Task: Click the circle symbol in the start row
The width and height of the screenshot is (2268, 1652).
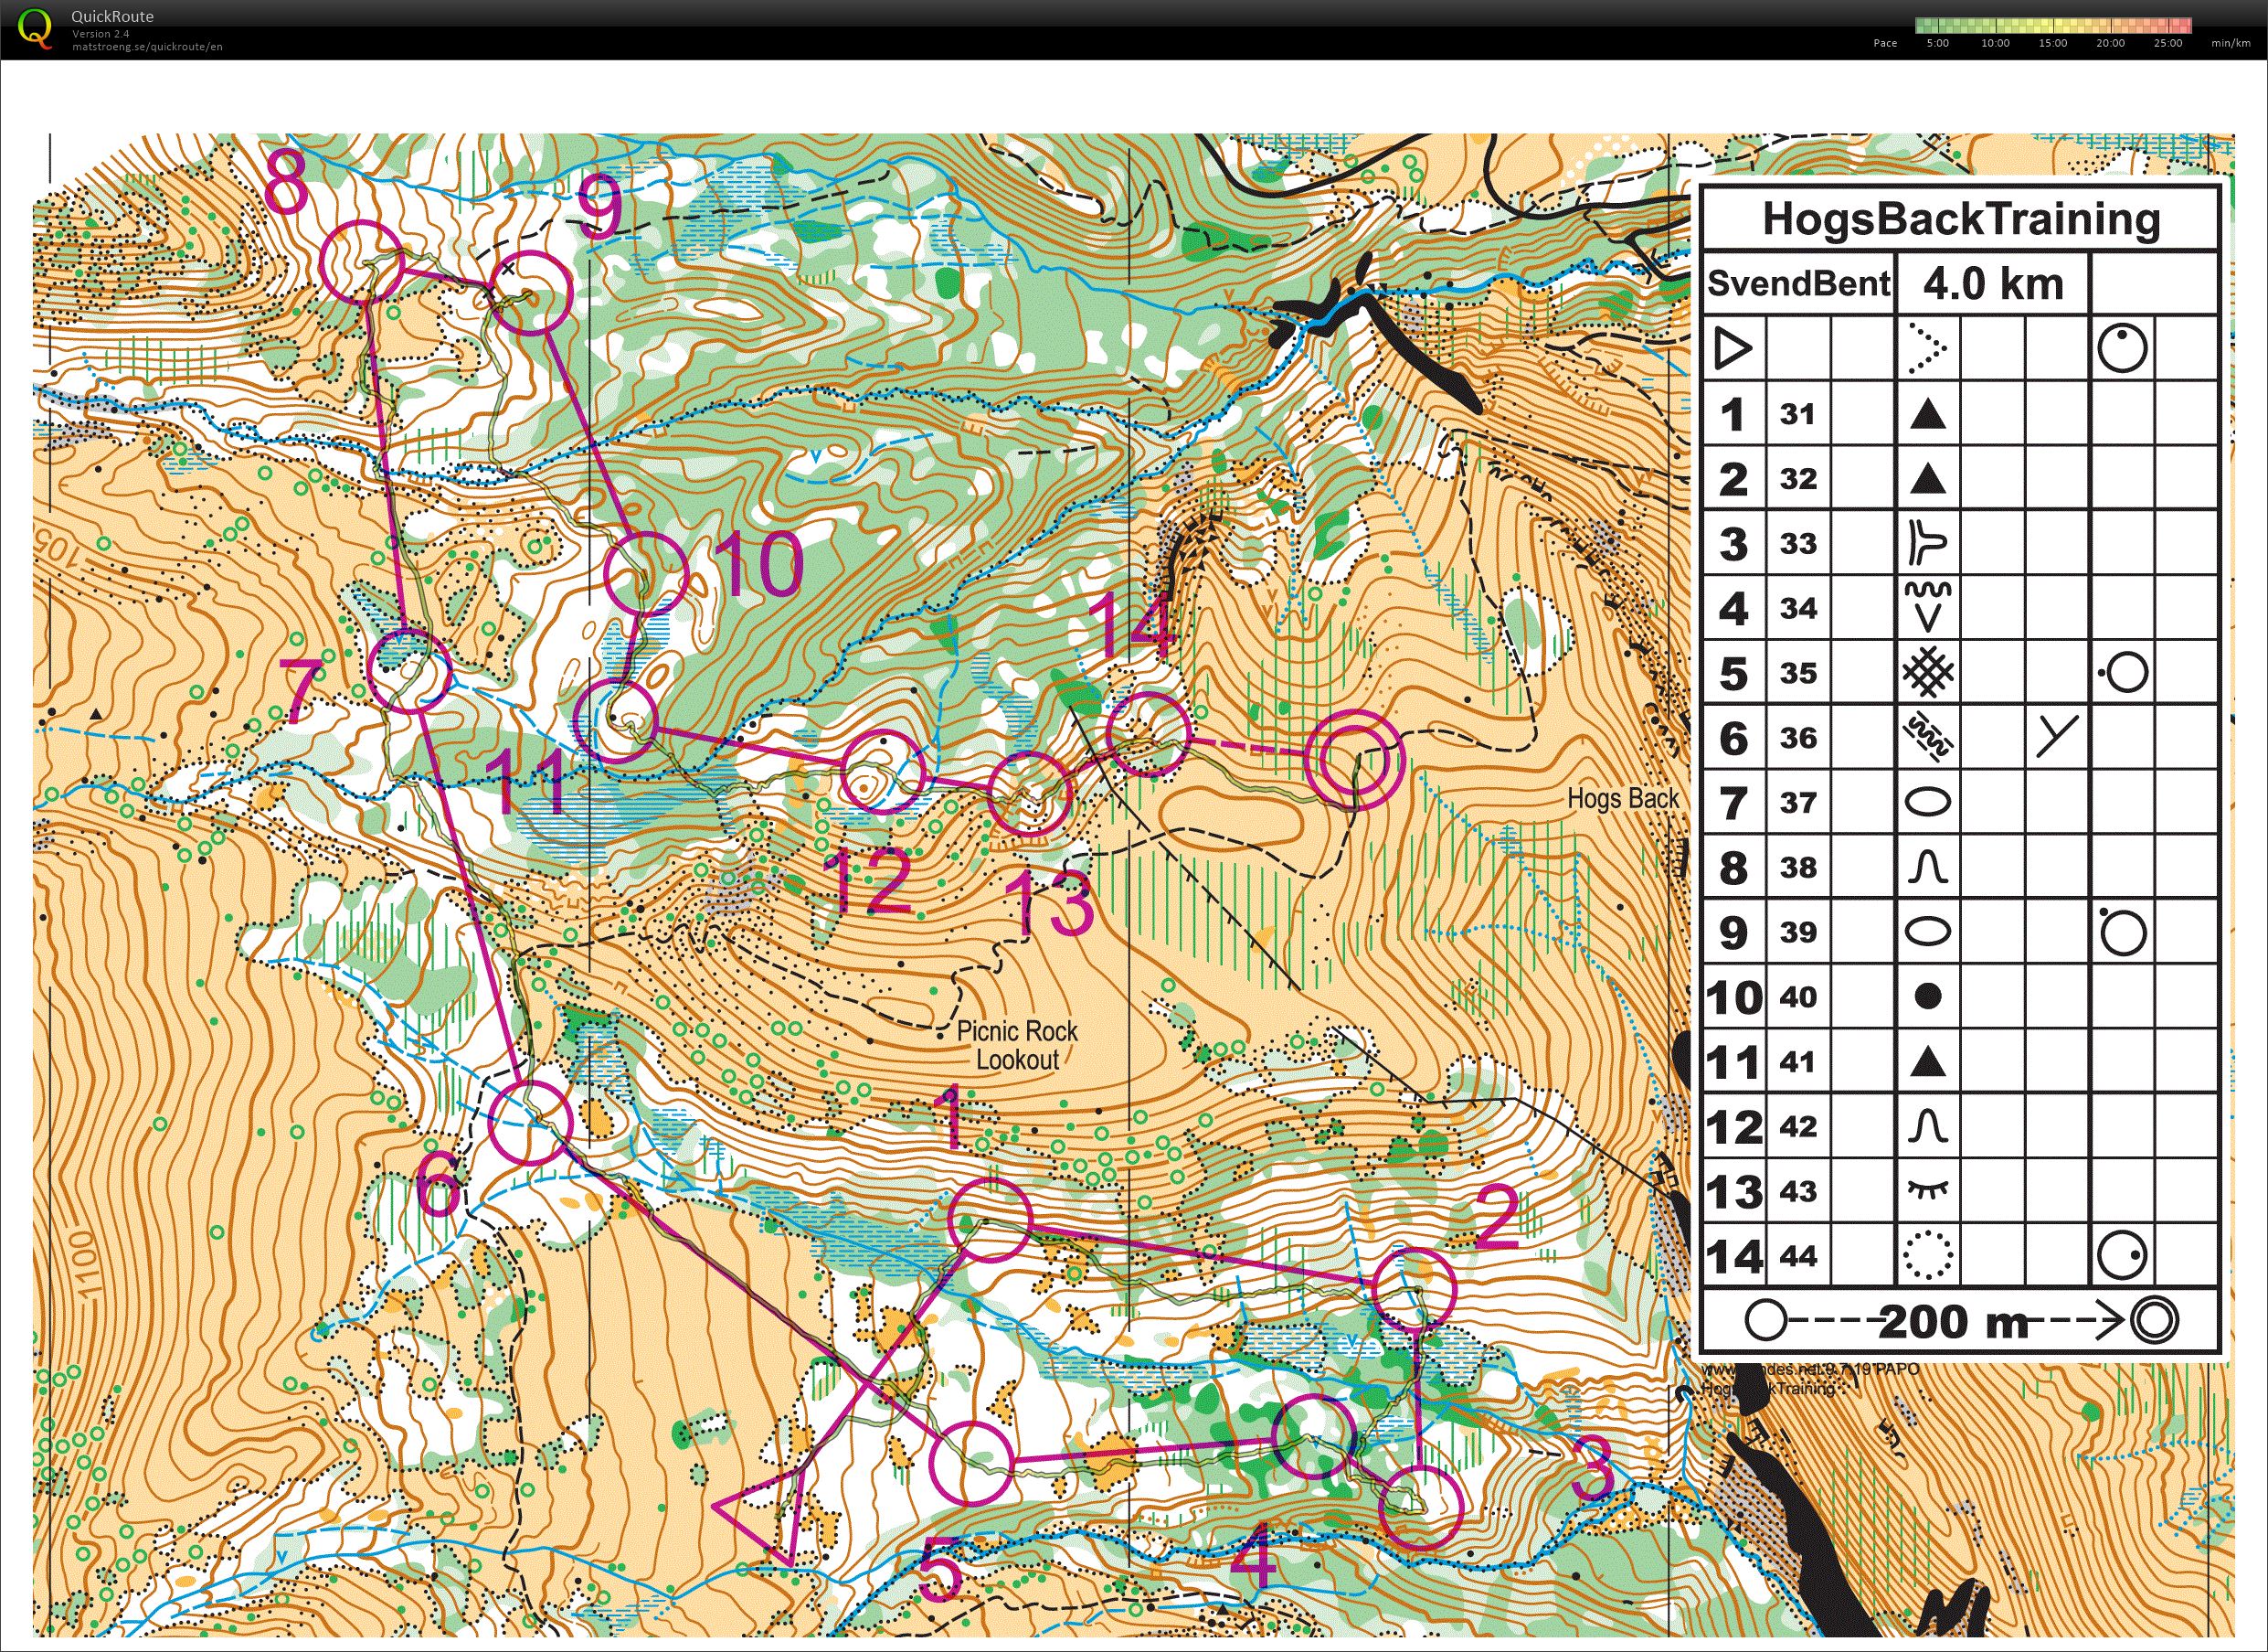Action: pyautogui.click(x=2122, y=348)
